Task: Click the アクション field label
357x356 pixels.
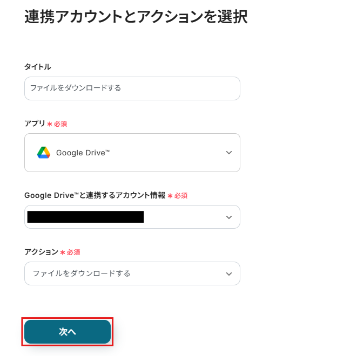Action: 41,252
